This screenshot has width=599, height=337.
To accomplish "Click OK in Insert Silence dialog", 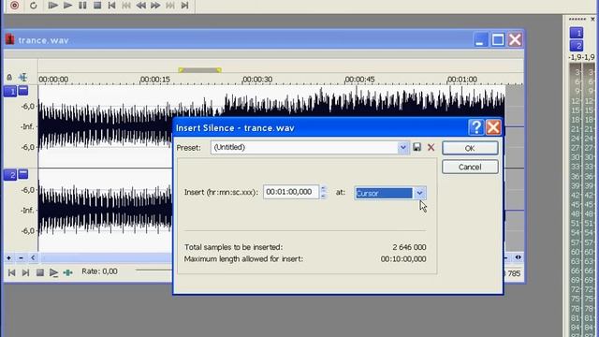I will 470,148.
